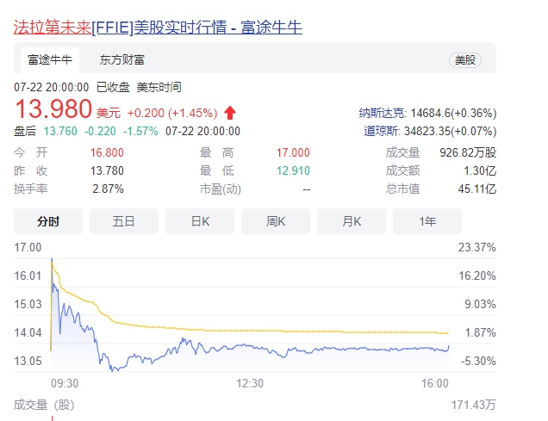
Task: Click the after-hours price 13.760
Action: 60,131
